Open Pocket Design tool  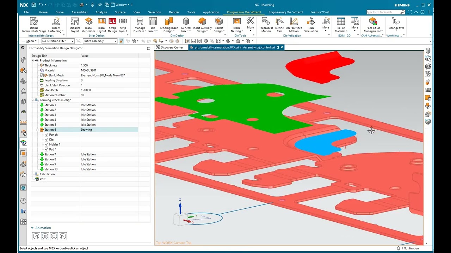pos(219,25)
